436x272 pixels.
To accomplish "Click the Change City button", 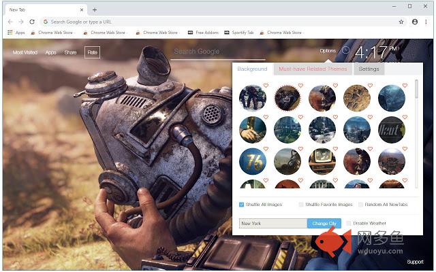I will point(324,224).
